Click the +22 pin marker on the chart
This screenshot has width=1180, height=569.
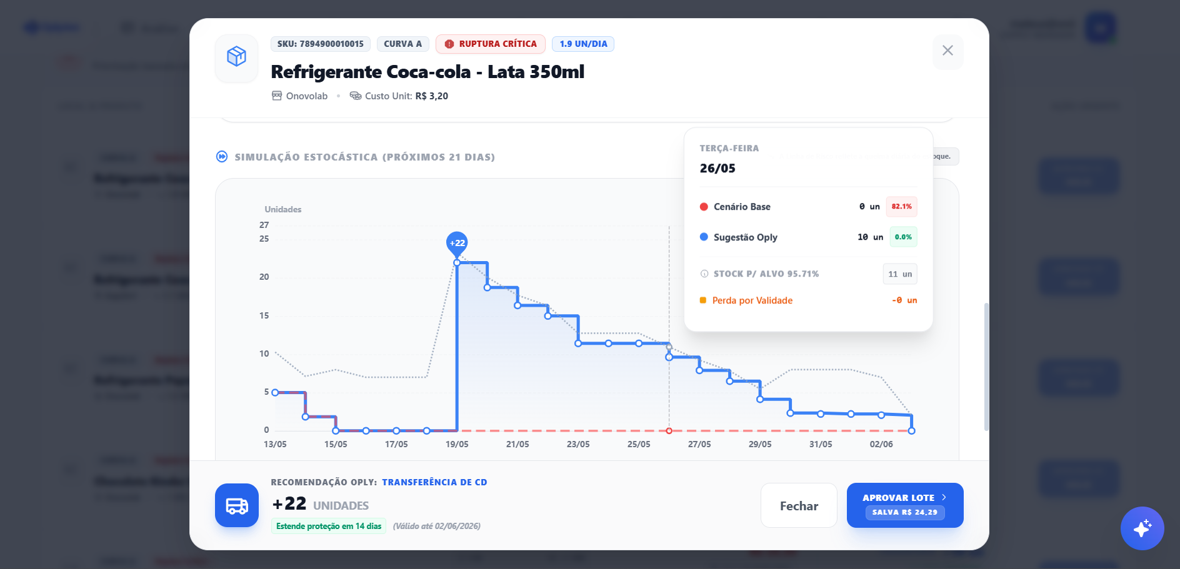457,243
